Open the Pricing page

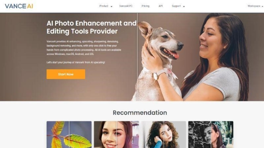tap(145, 6)
